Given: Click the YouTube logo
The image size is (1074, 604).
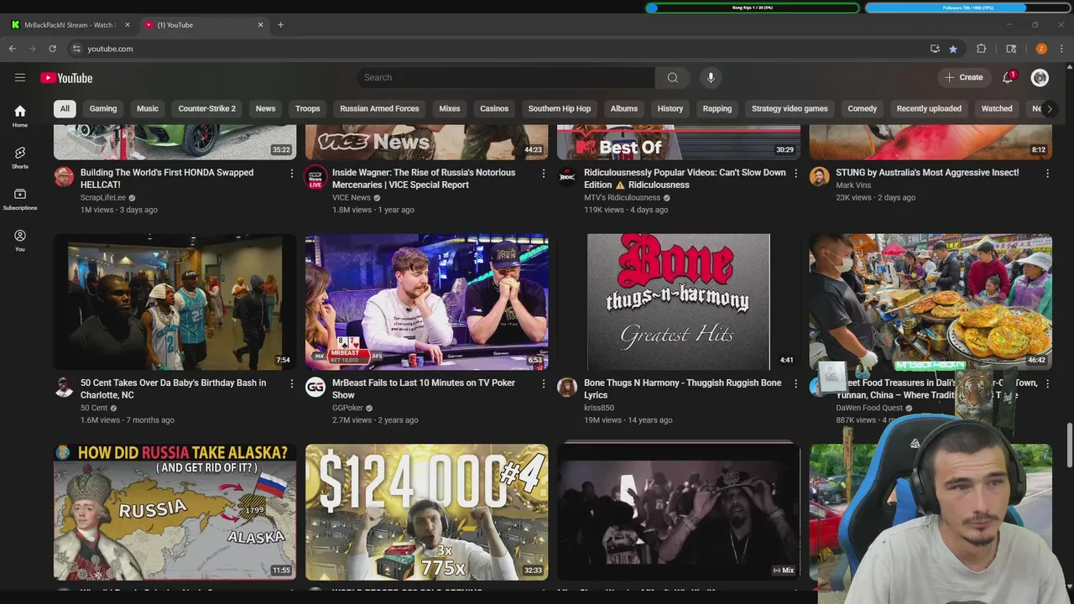Looking at the screenshot, I should 66,78.
